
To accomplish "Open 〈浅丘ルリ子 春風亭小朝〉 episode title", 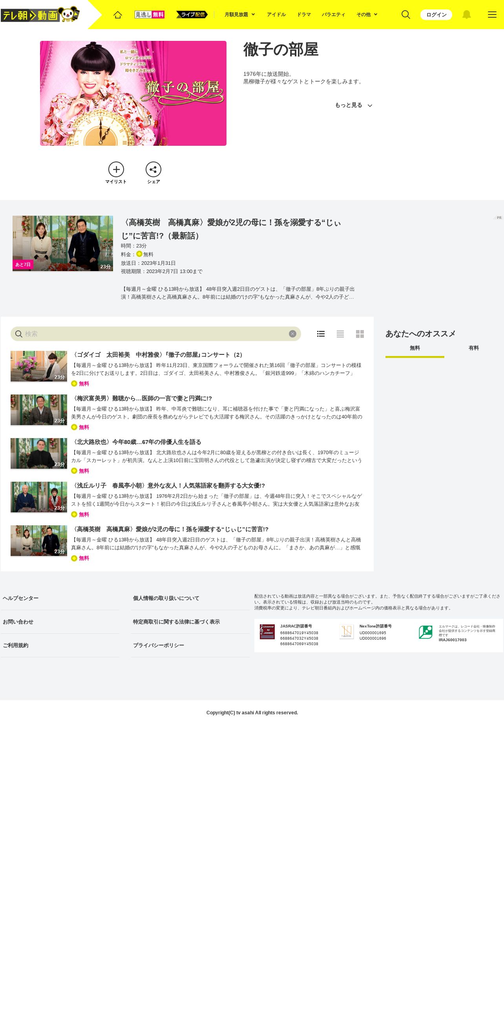I will (x=168, y=486).
